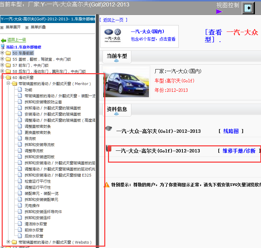Click the 菜单展开 expand-all icon
Screen dimensions: 261x248
click(x=2, y=27)
